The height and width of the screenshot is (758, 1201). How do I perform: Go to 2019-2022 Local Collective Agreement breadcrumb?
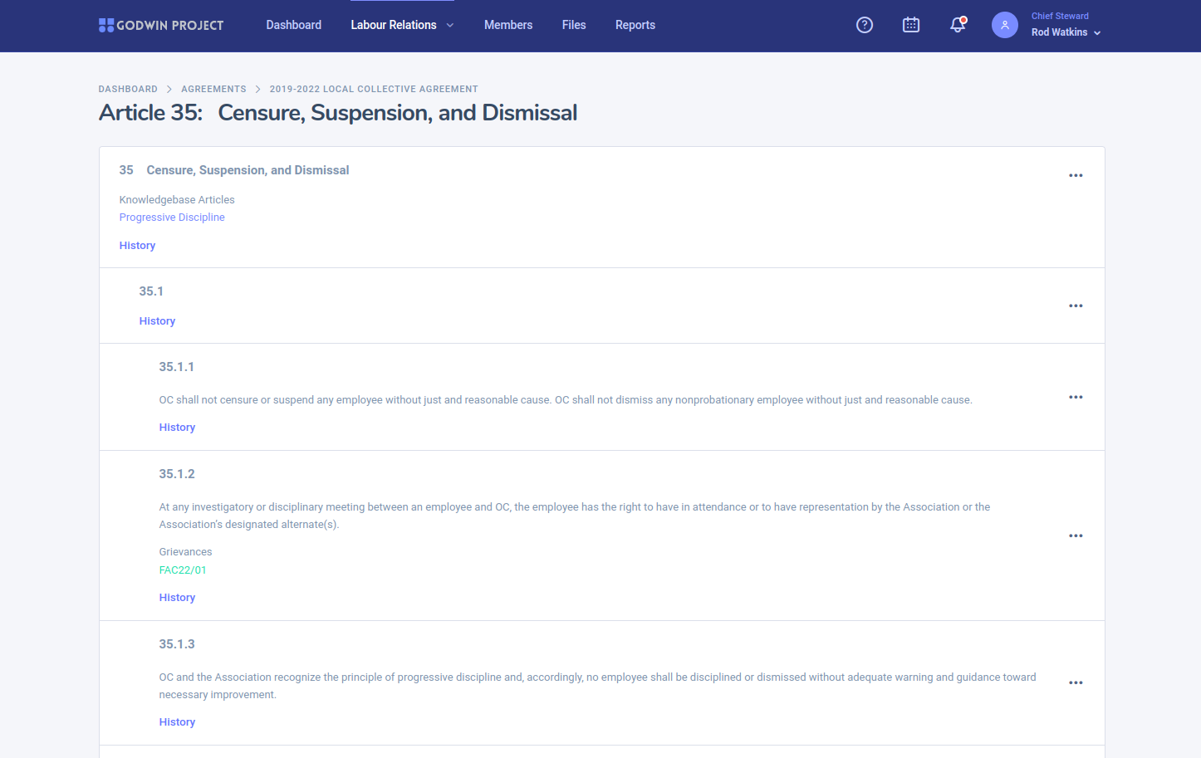pyautogui.click(x=374, y=89)
